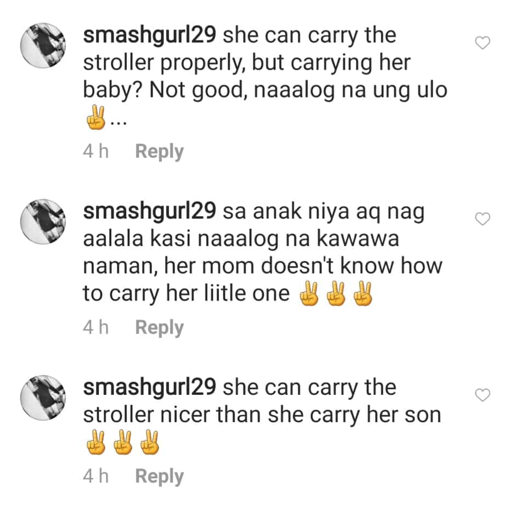The height and width of the screenshot is (510, 510).
Task: Like the 'sa anak niya' comment heart
Action: tap(483, 219)
